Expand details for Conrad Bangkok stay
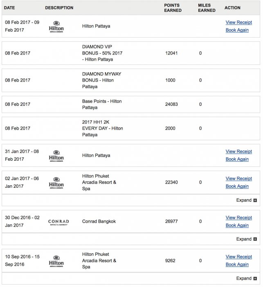263x287 pixels. [247, 239]
